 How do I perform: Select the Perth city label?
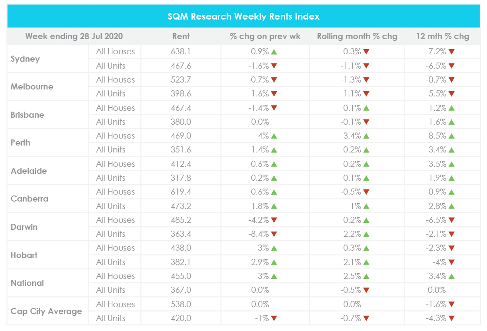pyautogui.click(x=20, y=143)
